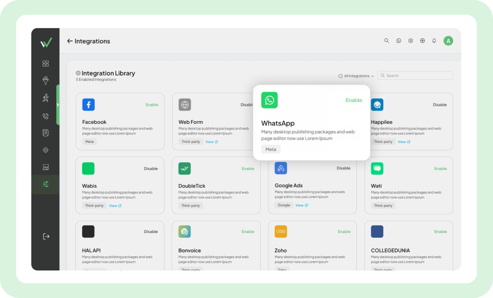This screenshot has height=298, width=493.
Task: Disable the Wabis integration
Action: point(151,168)
